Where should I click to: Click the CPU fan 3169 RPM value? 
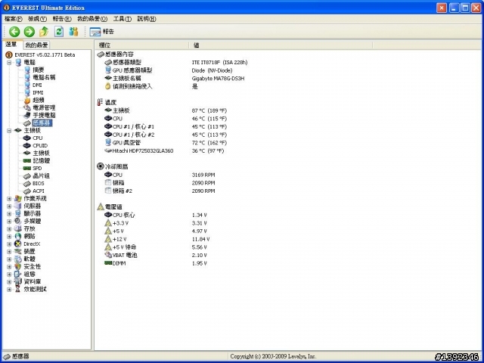[x=203, y=175]
